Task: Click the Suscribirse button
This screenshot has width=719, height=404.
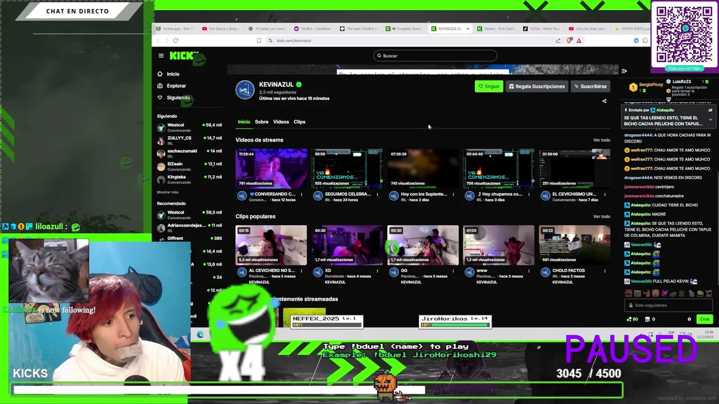Action: 590,86
